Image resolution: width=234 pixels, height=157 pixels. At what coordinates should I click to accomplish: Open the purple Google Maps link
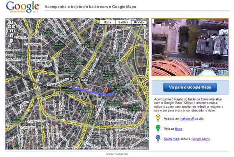click(200, 139)
